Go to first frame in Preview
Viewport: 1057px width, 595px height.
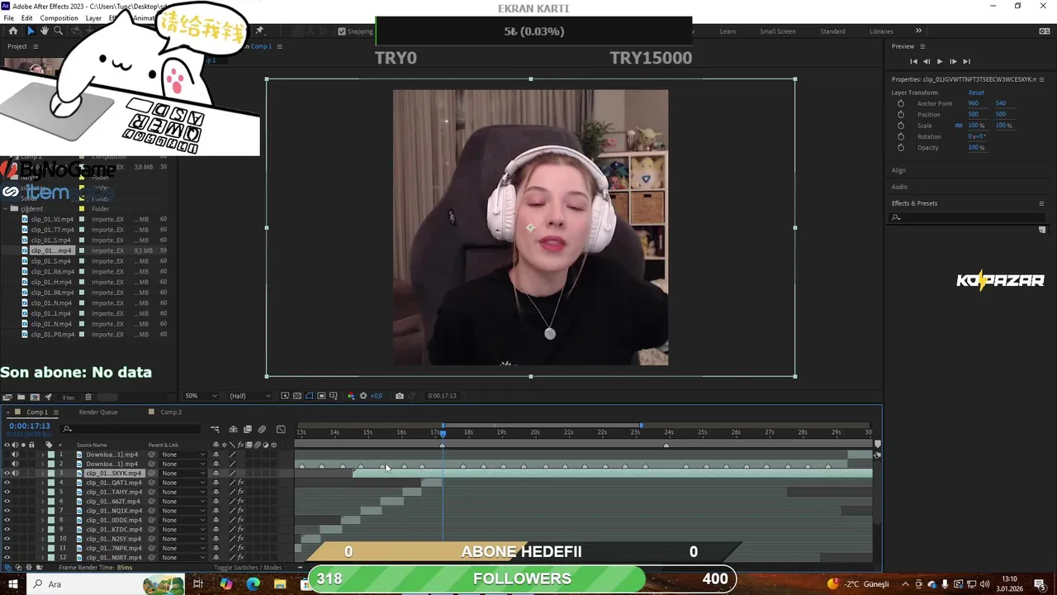click(x=913, y=61)
